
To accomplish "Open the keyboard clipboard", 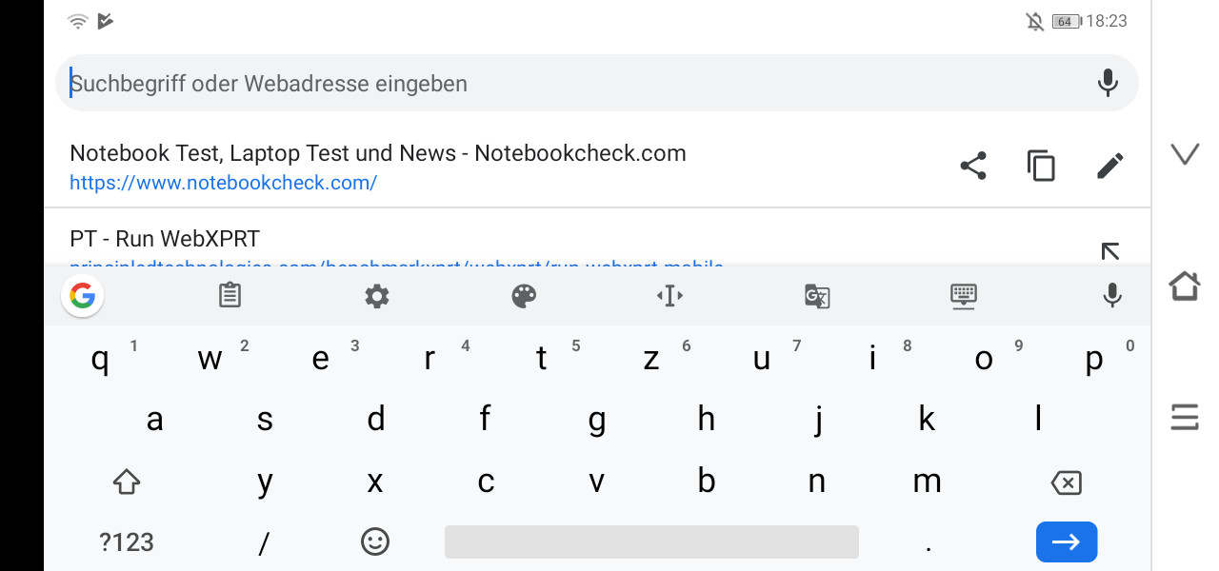I will click(230, 296).
